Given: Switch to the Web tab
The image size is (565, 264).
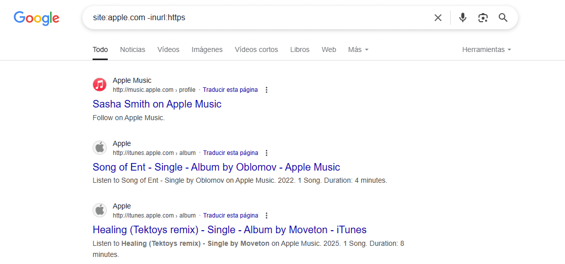Looking at the screenshot, I should (x=329, y=49).
